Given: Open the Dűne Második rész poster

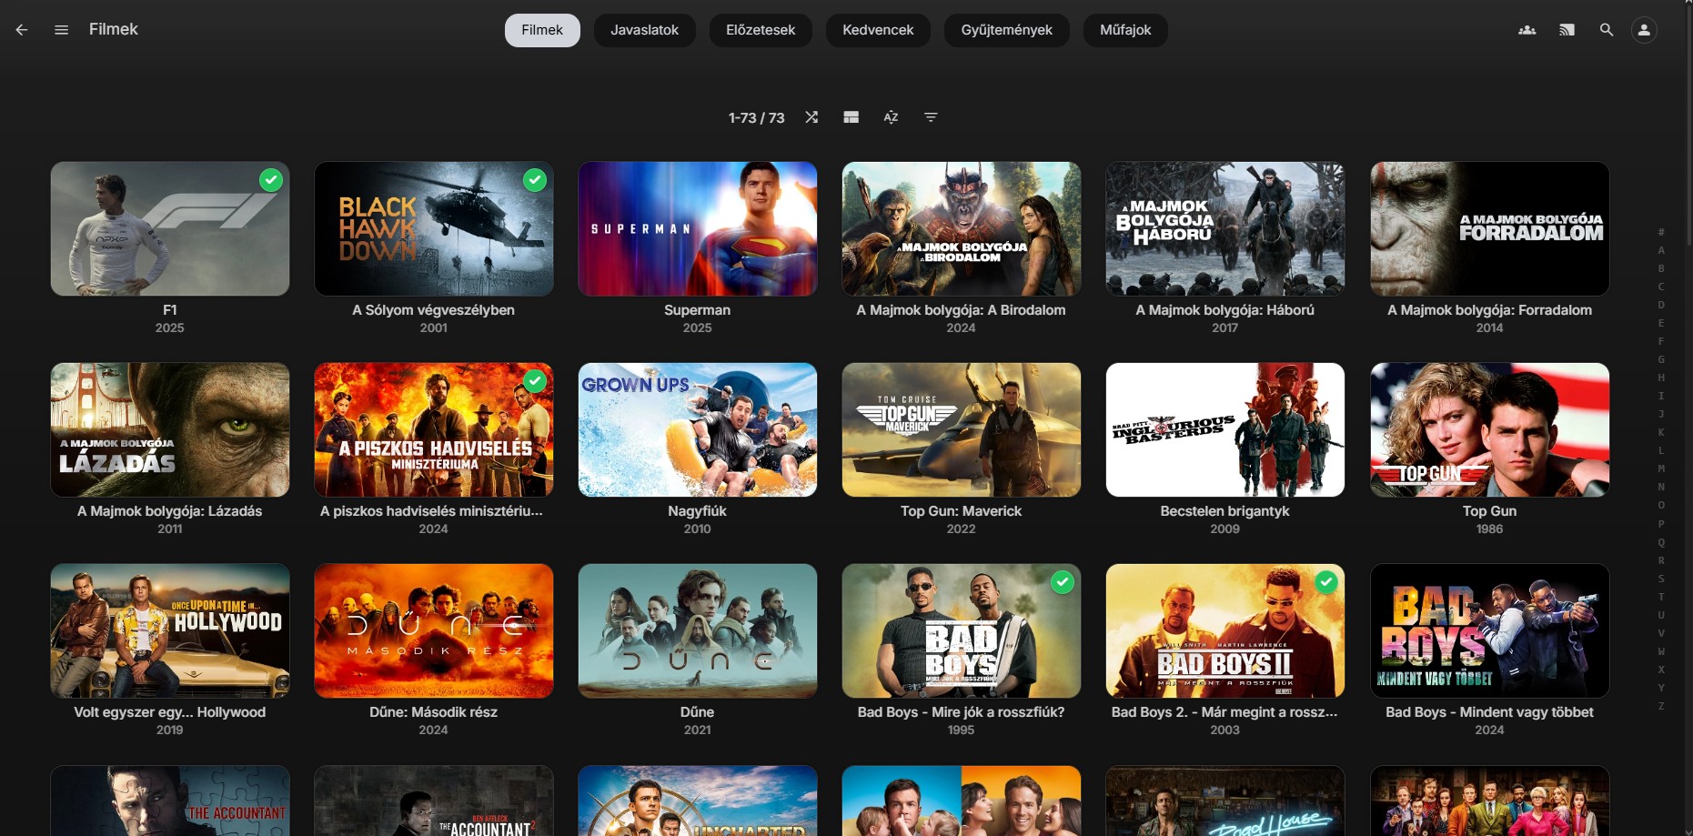Looking at the screenshot, I should [x=434, y=631].
